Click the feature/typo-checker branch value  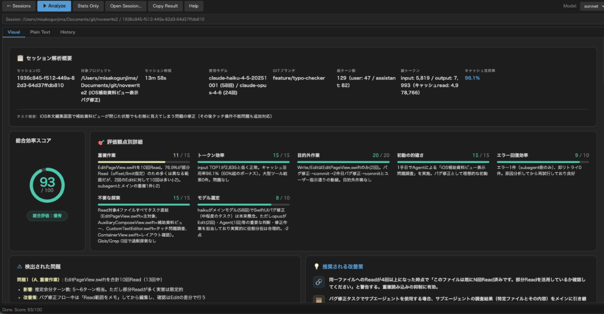click(x=299, y=78)
